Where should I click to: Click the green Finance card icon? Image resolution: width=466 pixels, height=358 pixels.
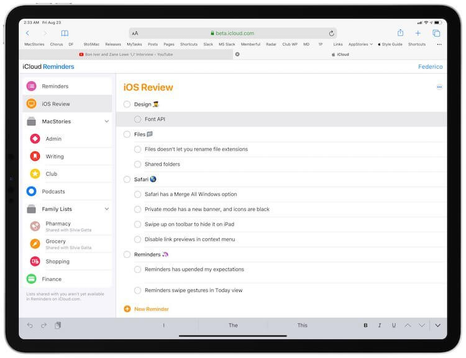coord(32,279)
